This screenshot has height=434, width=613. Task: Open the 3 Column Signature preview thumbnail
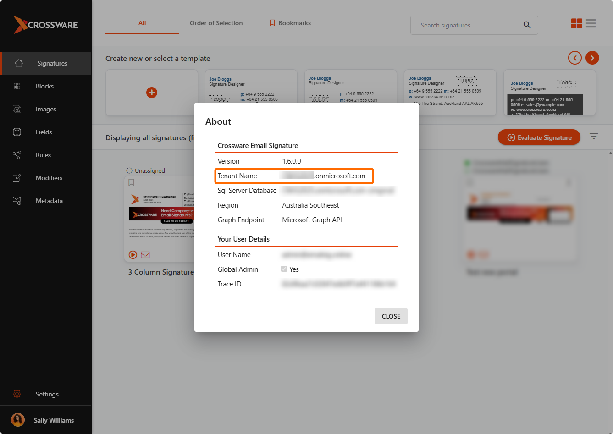tap(160, 219)
